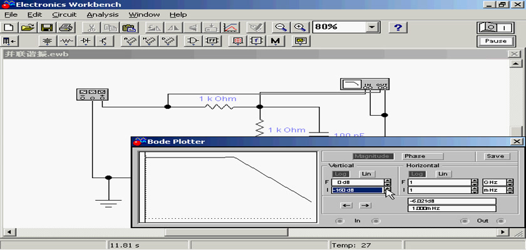
Task: Adjust Horizontal F value spinner
Action: (x=475, y=182)
